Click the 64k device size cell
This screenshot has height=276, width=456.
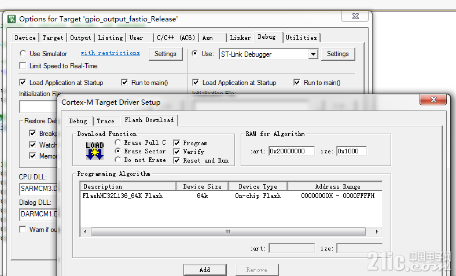pyautogui.click(x=203, y=196)
